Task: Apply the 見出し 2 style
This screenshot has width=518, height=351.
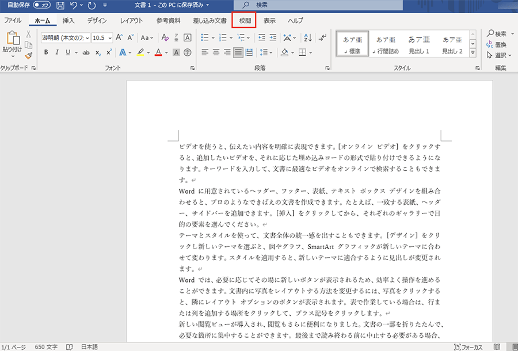Action: pos(452,44)
